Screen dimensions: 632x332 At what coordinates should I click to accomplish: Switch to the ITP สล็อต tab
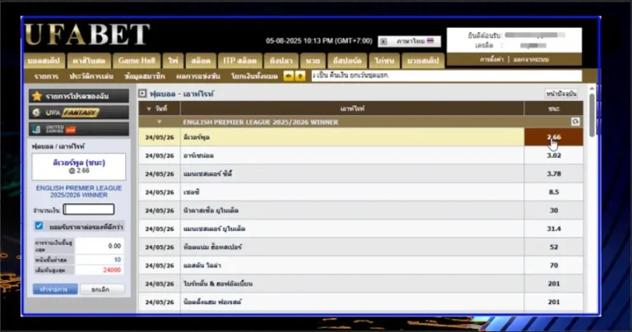pos(239,61)
